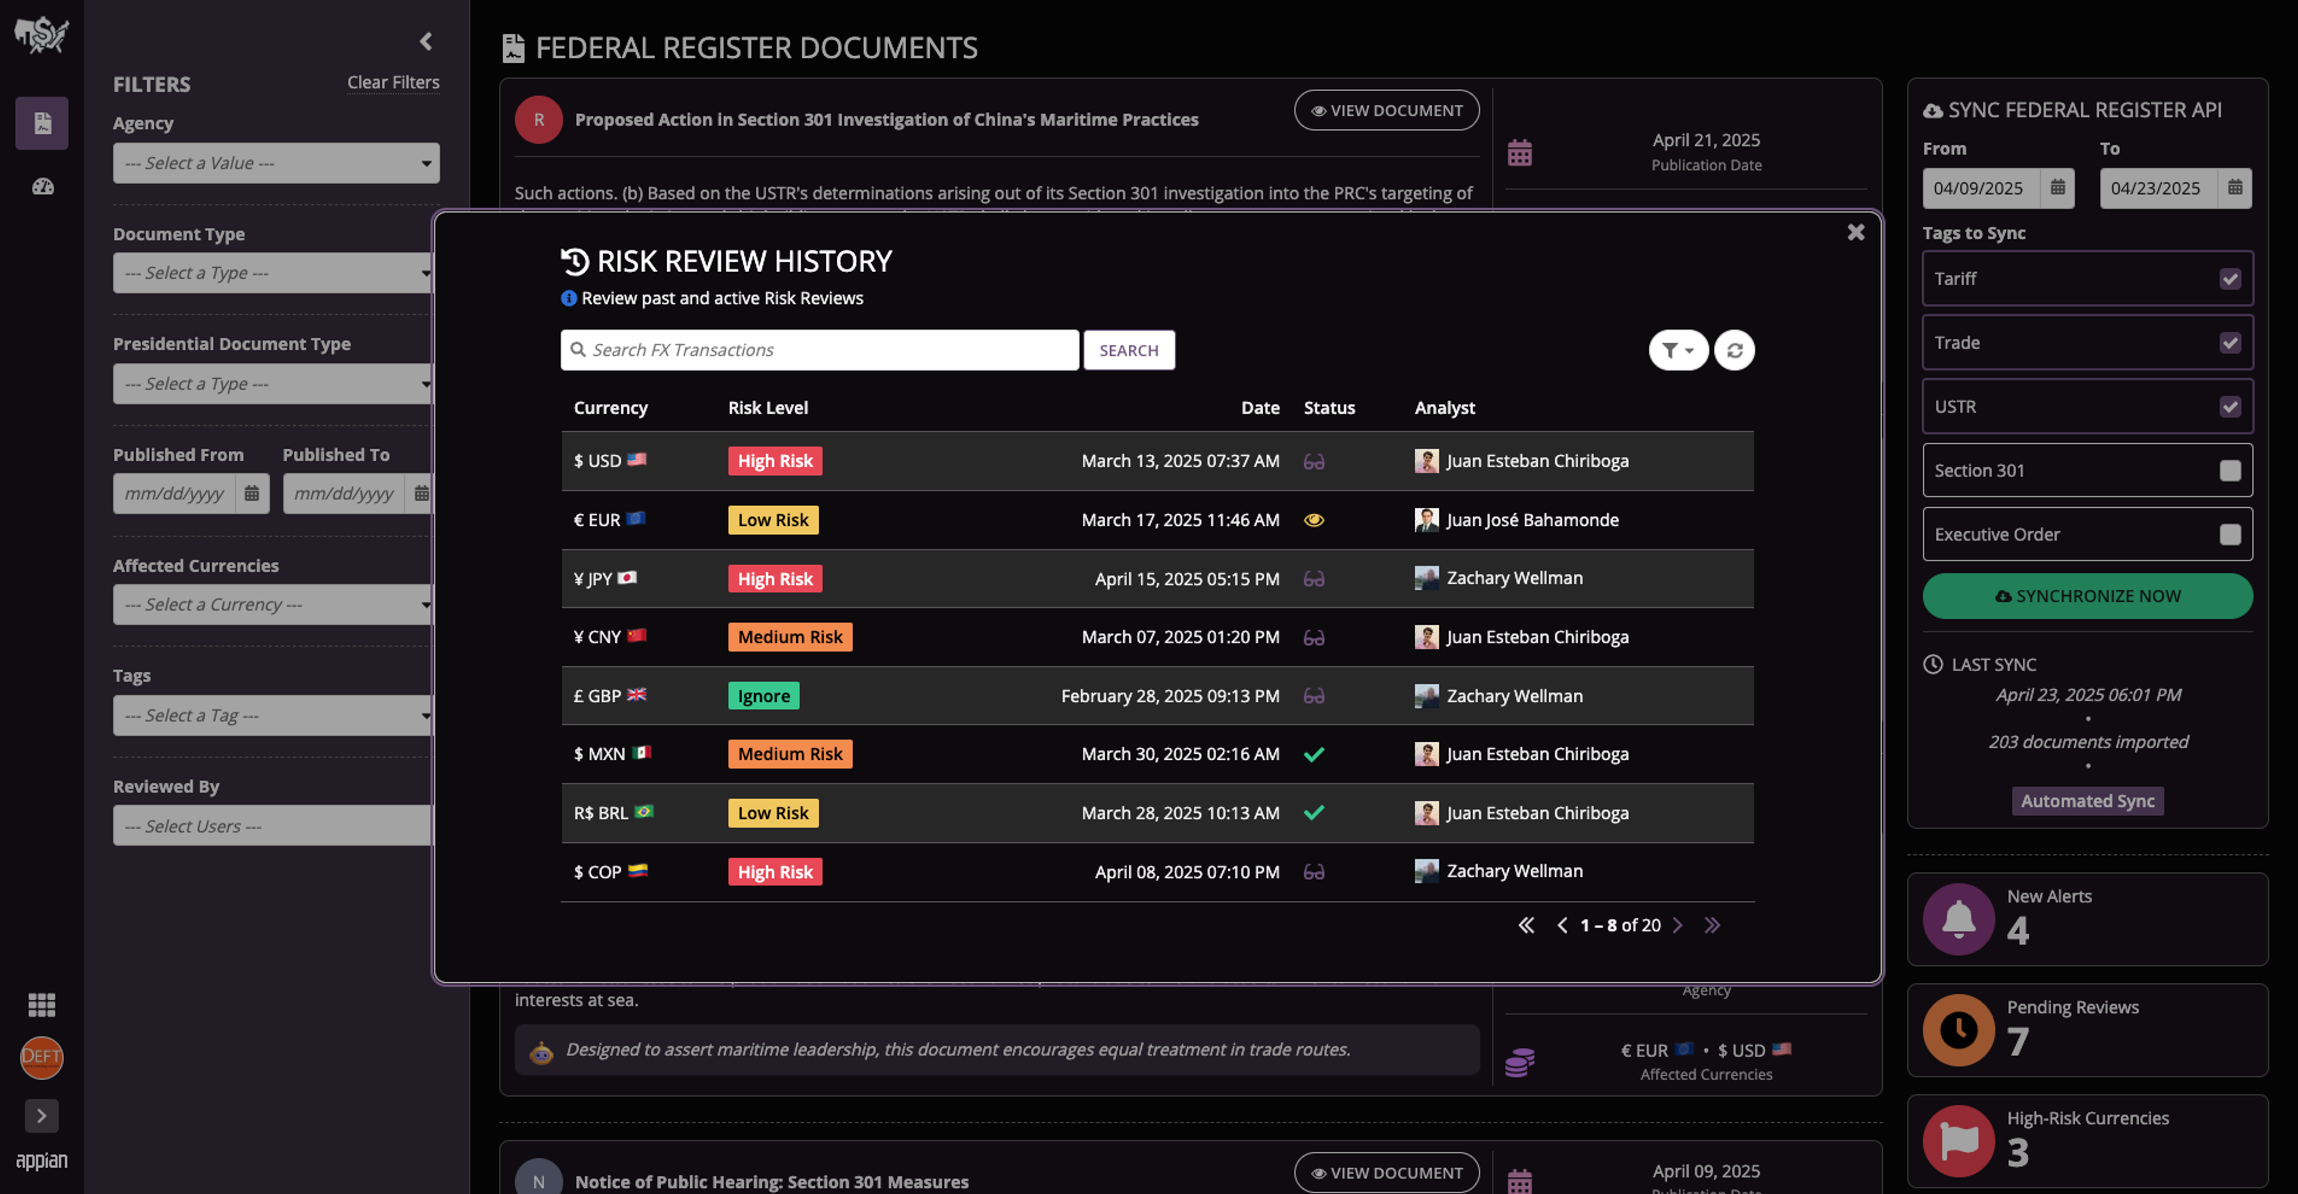The height and width of the screenshot is (1194, 2298).
Task: Click the High-Risk Currencies flag icon
Action: click(1958, 1141)
